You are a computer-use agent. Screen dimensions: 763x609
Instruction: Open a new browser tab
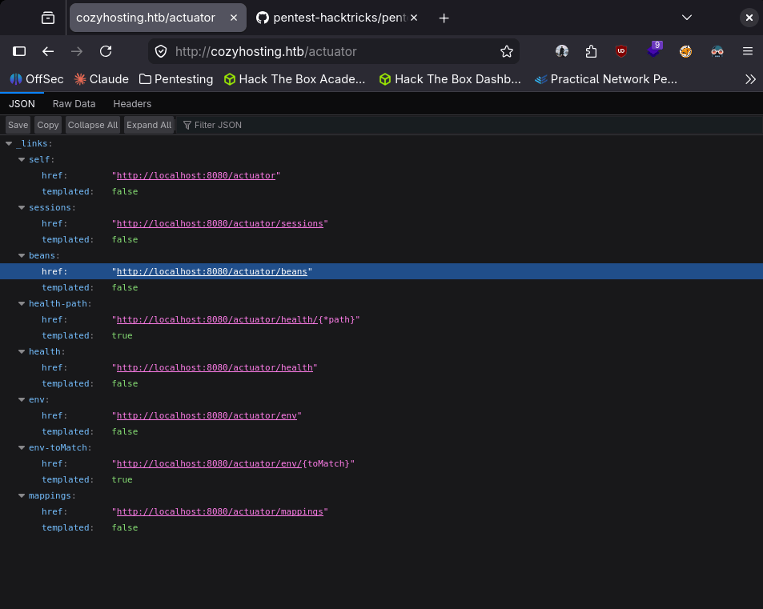tap(444, 18)
